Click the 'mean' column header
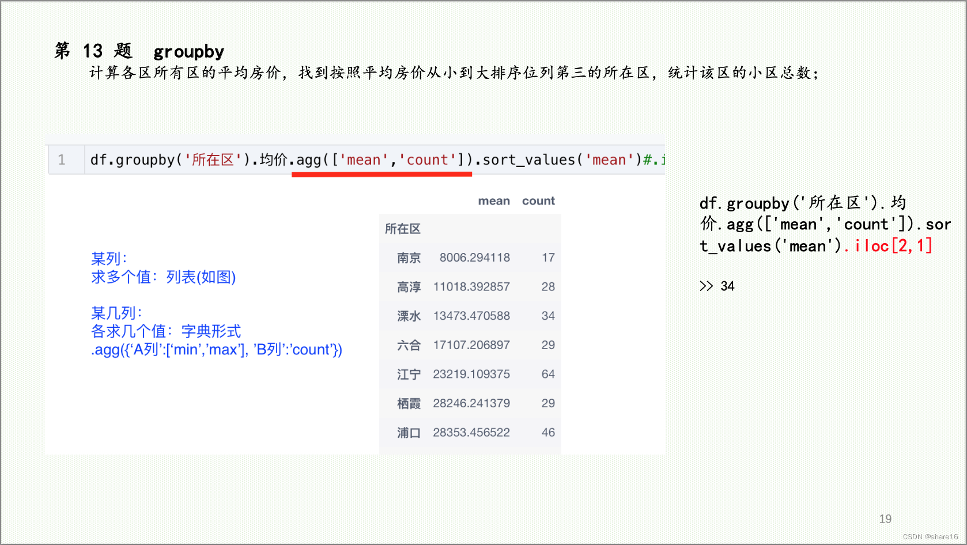This screenshot has height=545, width=967. 494,201
